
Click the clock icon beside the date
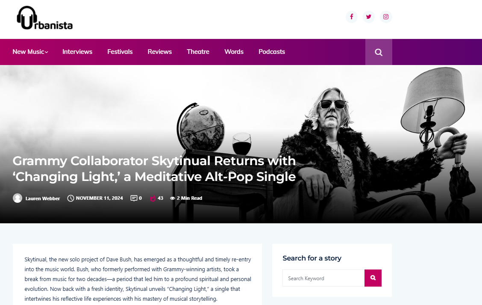[x=71, y=198]
